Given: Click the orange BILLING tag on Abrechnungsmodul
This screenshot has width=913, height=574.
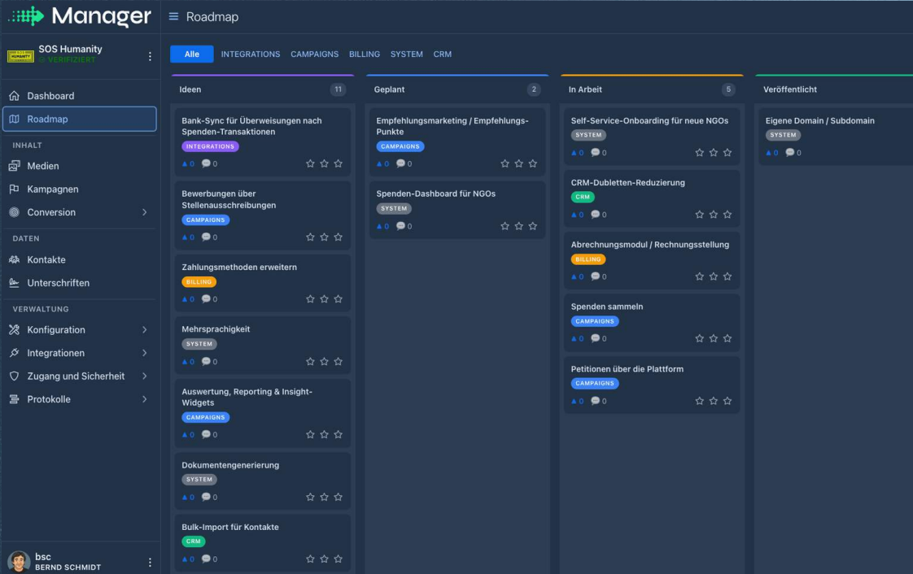Looking at the screenshot, I should coord(588,259).
